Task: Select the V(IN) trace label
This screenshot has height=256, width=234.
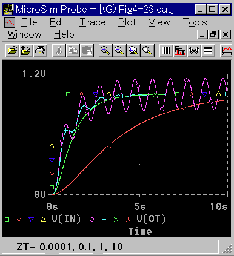Action: pyautogui.click(x=66, y=219)
